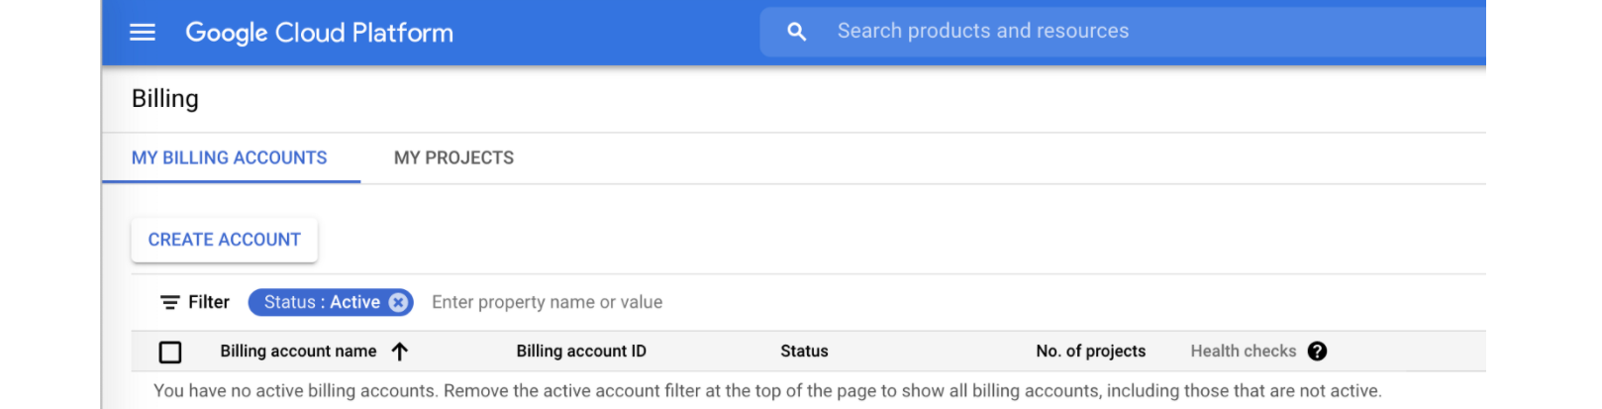Click the No. of projects column header
The width and height of the screenshot is (1602, 409).
point(1090,352)
